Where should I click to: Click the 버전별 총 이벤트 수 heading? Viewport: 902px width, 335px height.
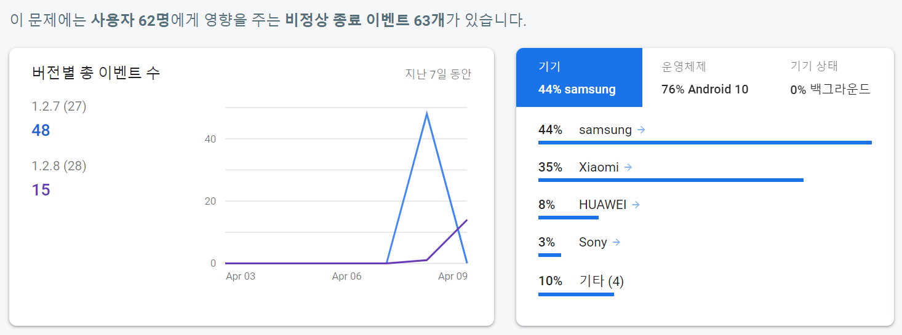96,73
